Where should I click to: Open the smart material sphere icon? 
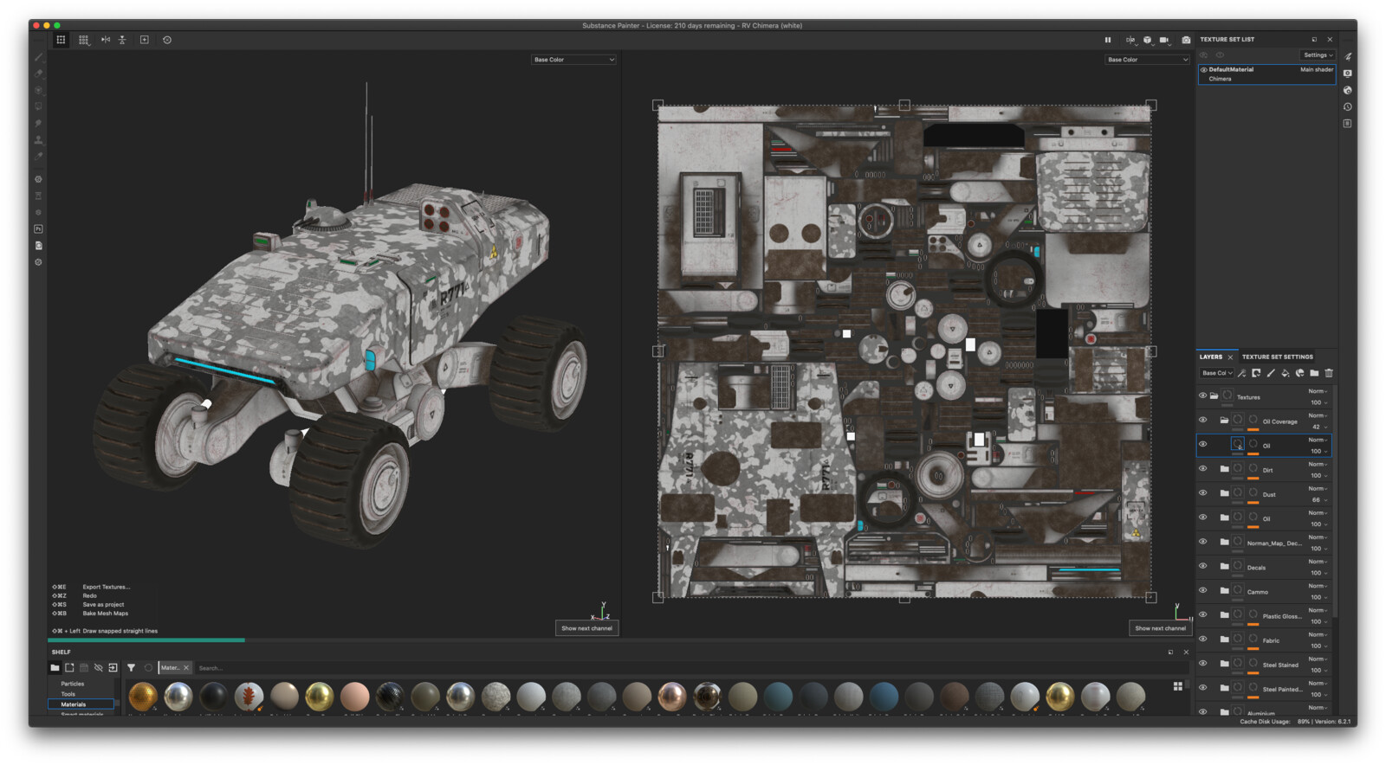pos(1299,373)
